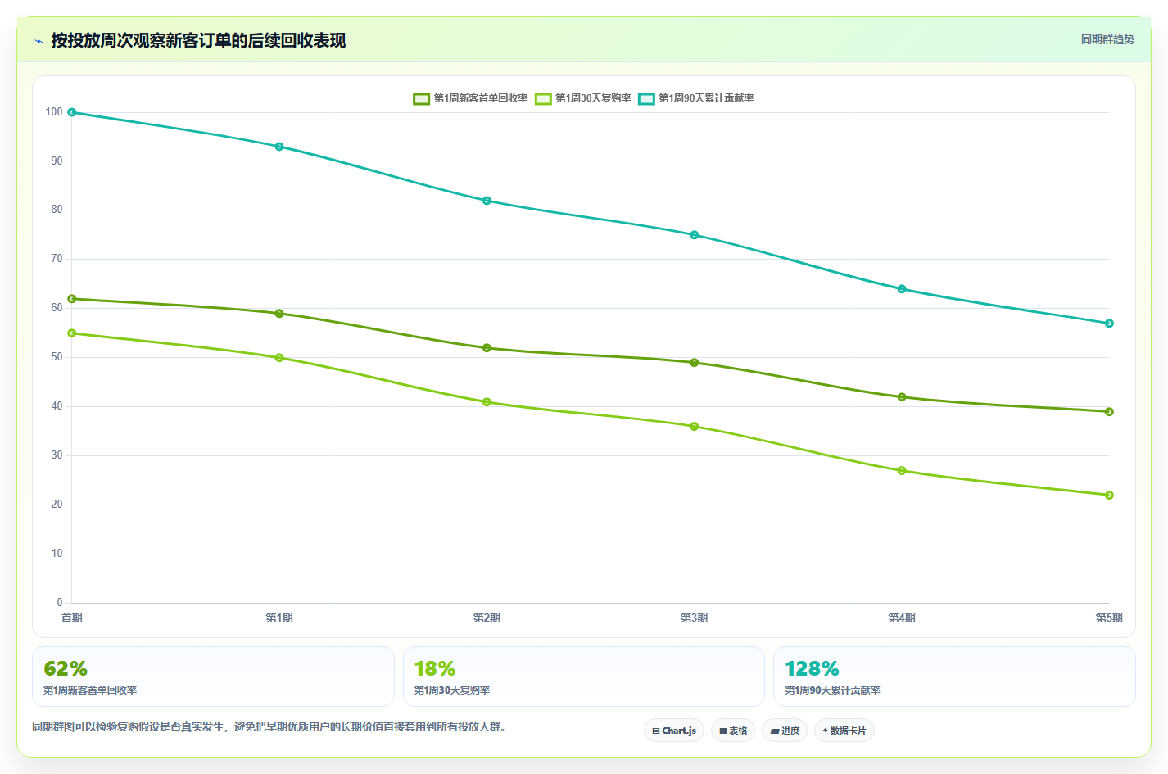Click the light green legend color box
Screen dimensions: 1168x774
pos(543,98)
